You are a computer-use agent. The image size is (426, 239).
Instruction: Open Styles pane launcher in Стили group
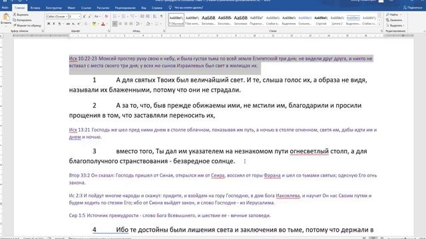point(381,31)
